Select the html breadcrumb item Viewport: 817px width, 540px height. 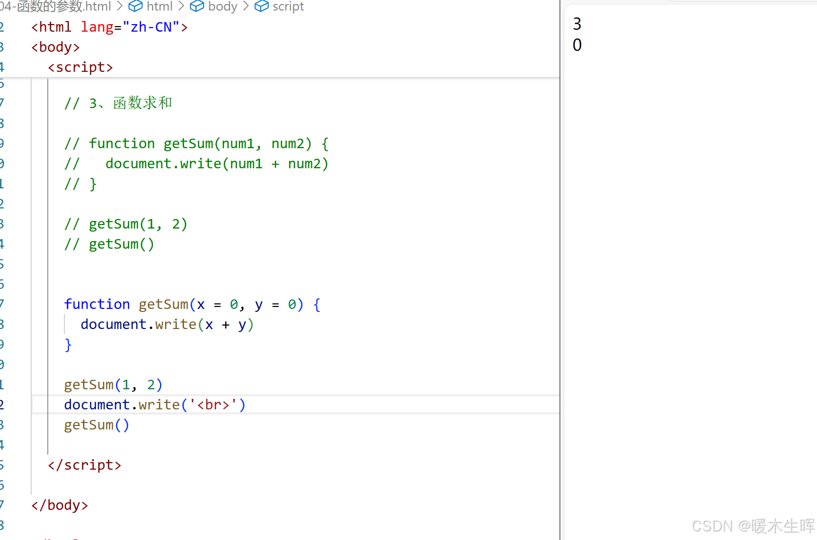(159, 6)
